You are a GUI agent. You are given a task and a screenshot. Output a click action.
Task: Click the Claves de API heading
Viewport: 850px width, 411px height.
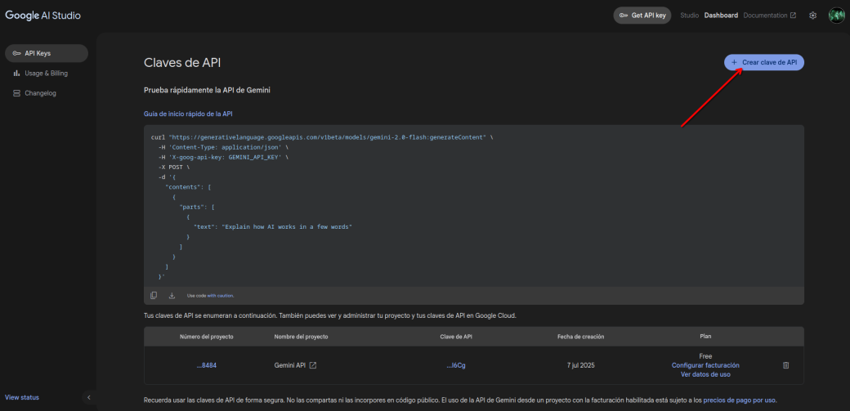point(182,63)
